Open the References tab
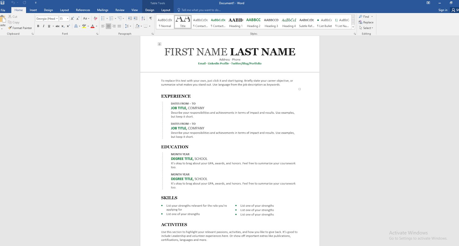Image resolution: width=459 pixels, height=246 pixels. click(83, 10)
